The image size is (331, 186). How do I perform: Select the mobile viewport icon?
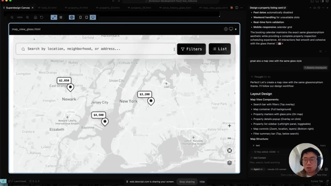coord(81,17)
